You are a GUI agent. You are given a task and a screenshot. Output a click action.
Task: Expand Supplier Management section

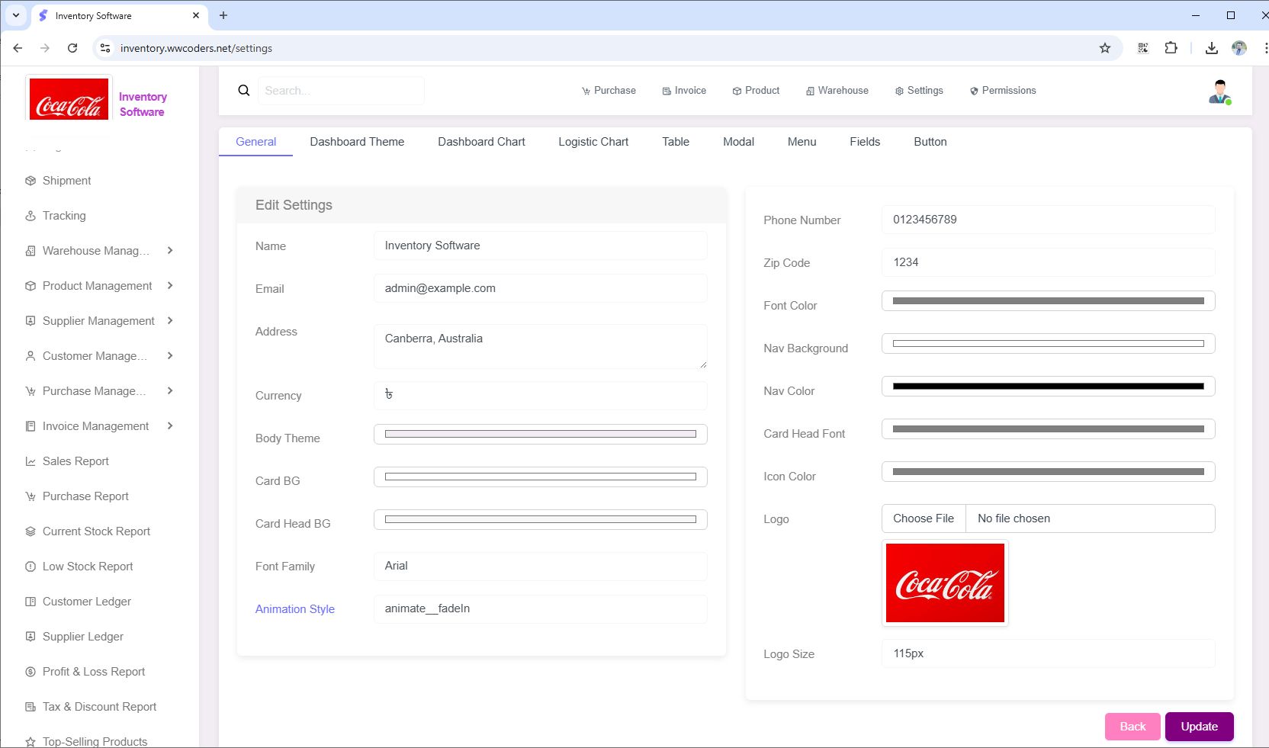(170, 321)
